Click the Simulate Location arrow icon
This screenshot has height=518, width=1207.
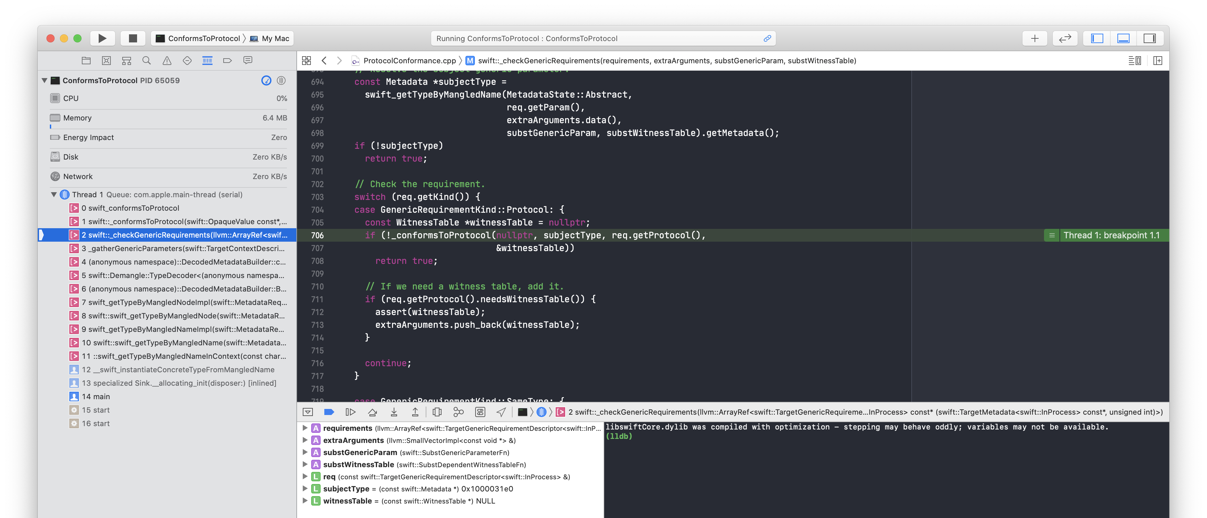tap(501, 412)
